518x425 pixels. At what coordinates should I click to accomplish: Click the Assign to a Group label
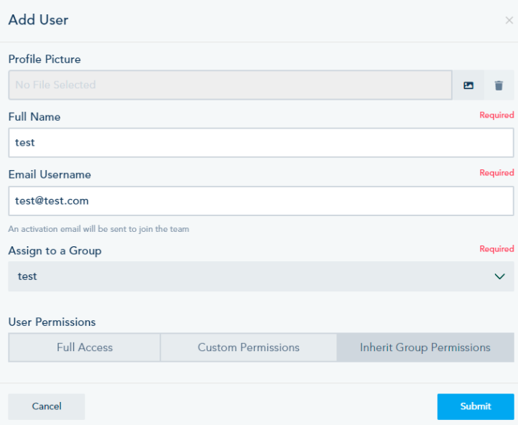click(55, 251)
